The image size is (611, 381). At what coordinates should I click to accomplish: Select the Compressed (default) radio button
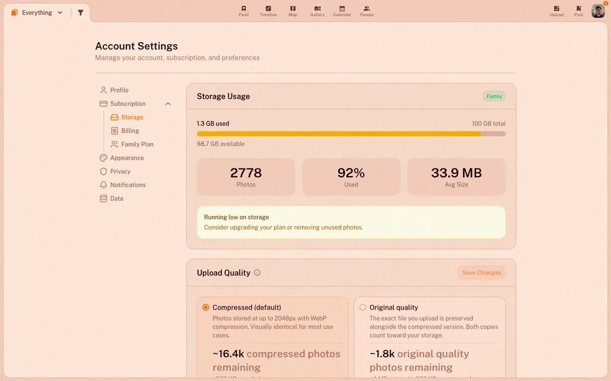(x=206, y=308)
